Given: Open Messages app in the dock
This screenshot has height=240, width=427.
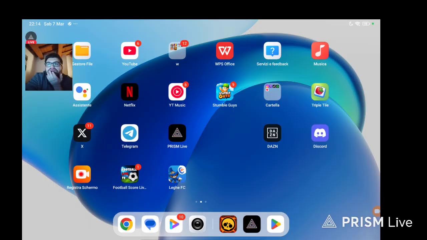Looking at the screenshot, I should click(x=150, y=224).
